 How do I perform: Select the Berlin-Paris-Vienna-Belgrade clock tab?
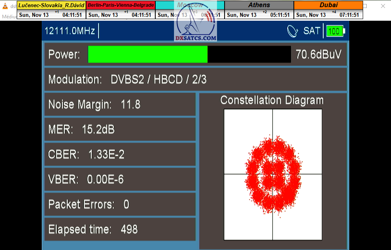pos(120,5)
